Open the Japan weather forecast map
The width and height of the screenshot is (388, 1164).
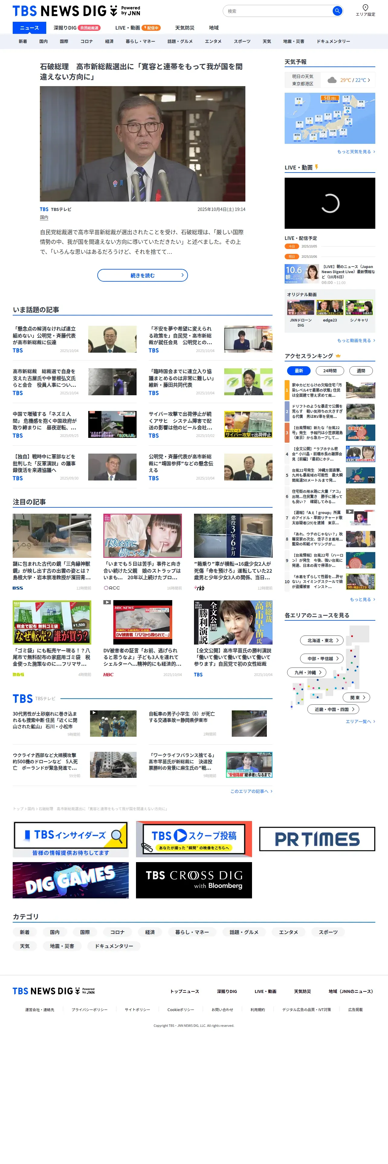[x=330, y=118]
